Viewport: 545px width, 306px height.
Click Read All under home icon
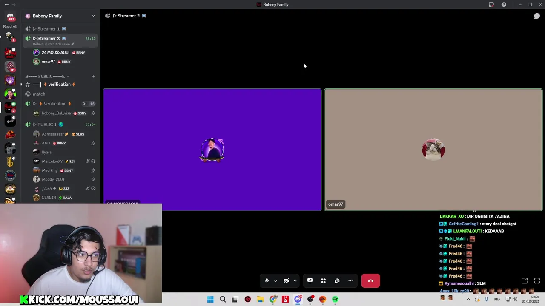click(10, 26)
